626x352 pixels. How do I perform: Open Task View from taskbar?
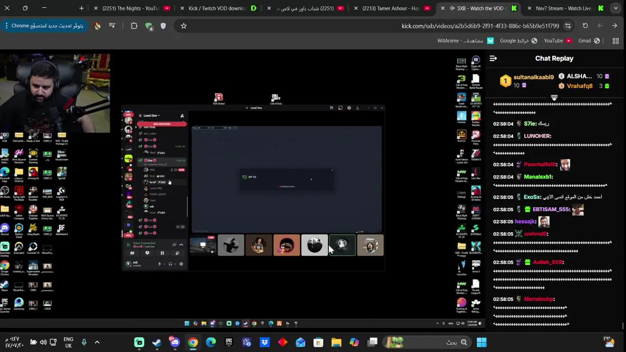click(372, 342)
